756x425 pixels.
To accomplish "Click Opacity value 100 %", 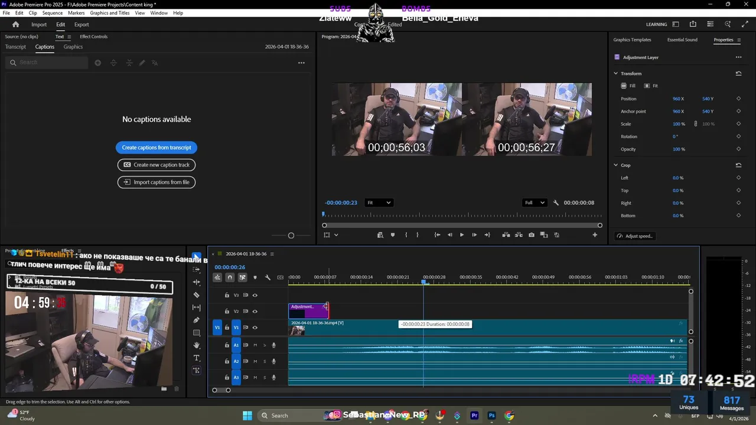I will [679, 149].
